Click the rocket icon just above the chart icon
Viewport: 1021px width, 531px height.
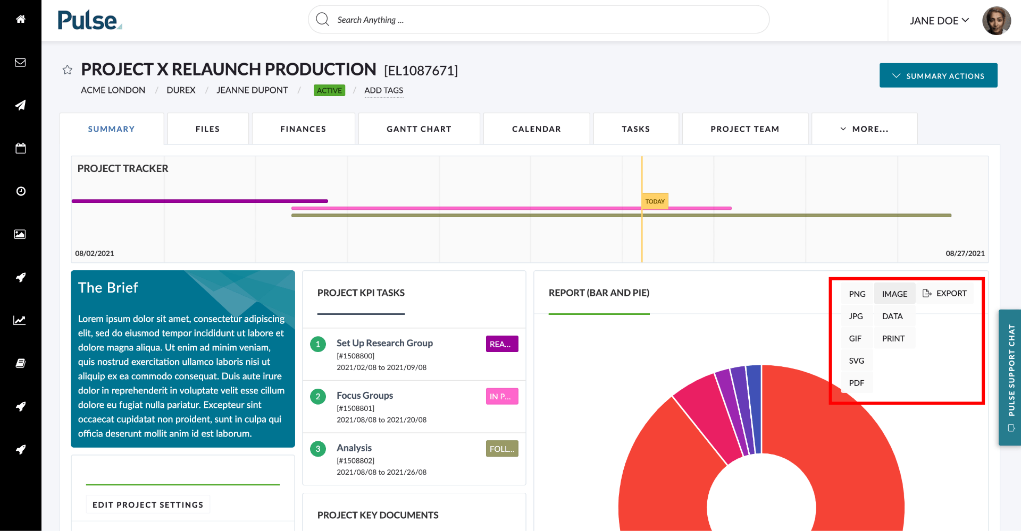pos(20,277)
